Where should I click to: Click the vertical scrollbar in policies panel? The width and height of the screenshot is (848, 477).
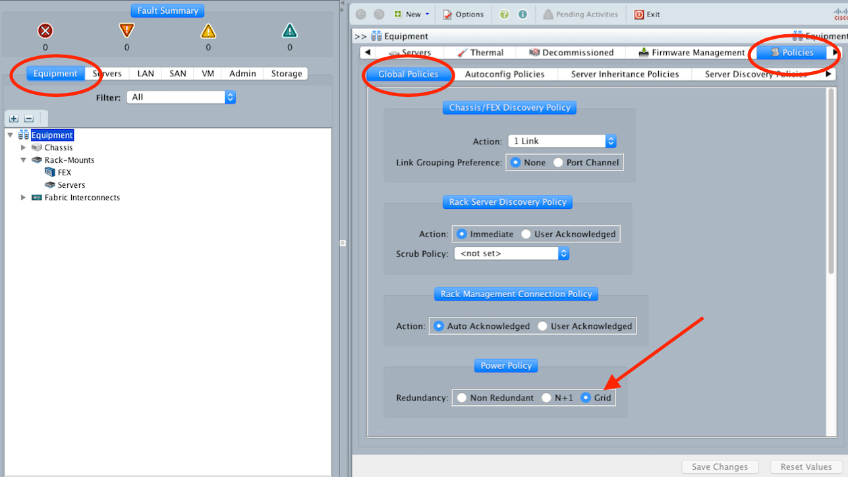831,184
